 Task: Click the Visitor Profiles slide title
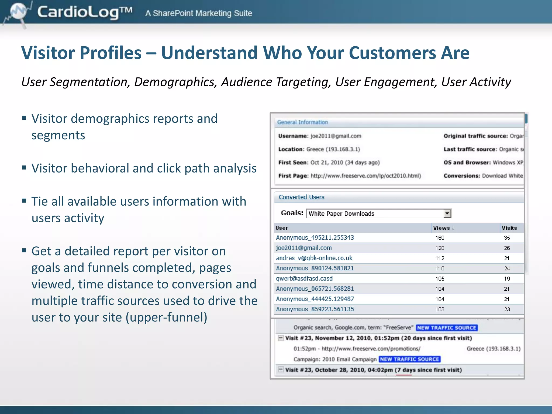pyautogui.click(x=245, y=53)
